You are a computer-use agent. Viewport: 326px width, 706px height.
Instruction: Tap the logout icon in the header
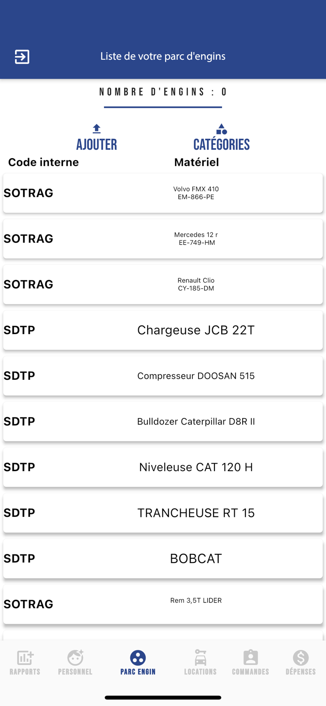pyautogui.click(x=22, y=56)
